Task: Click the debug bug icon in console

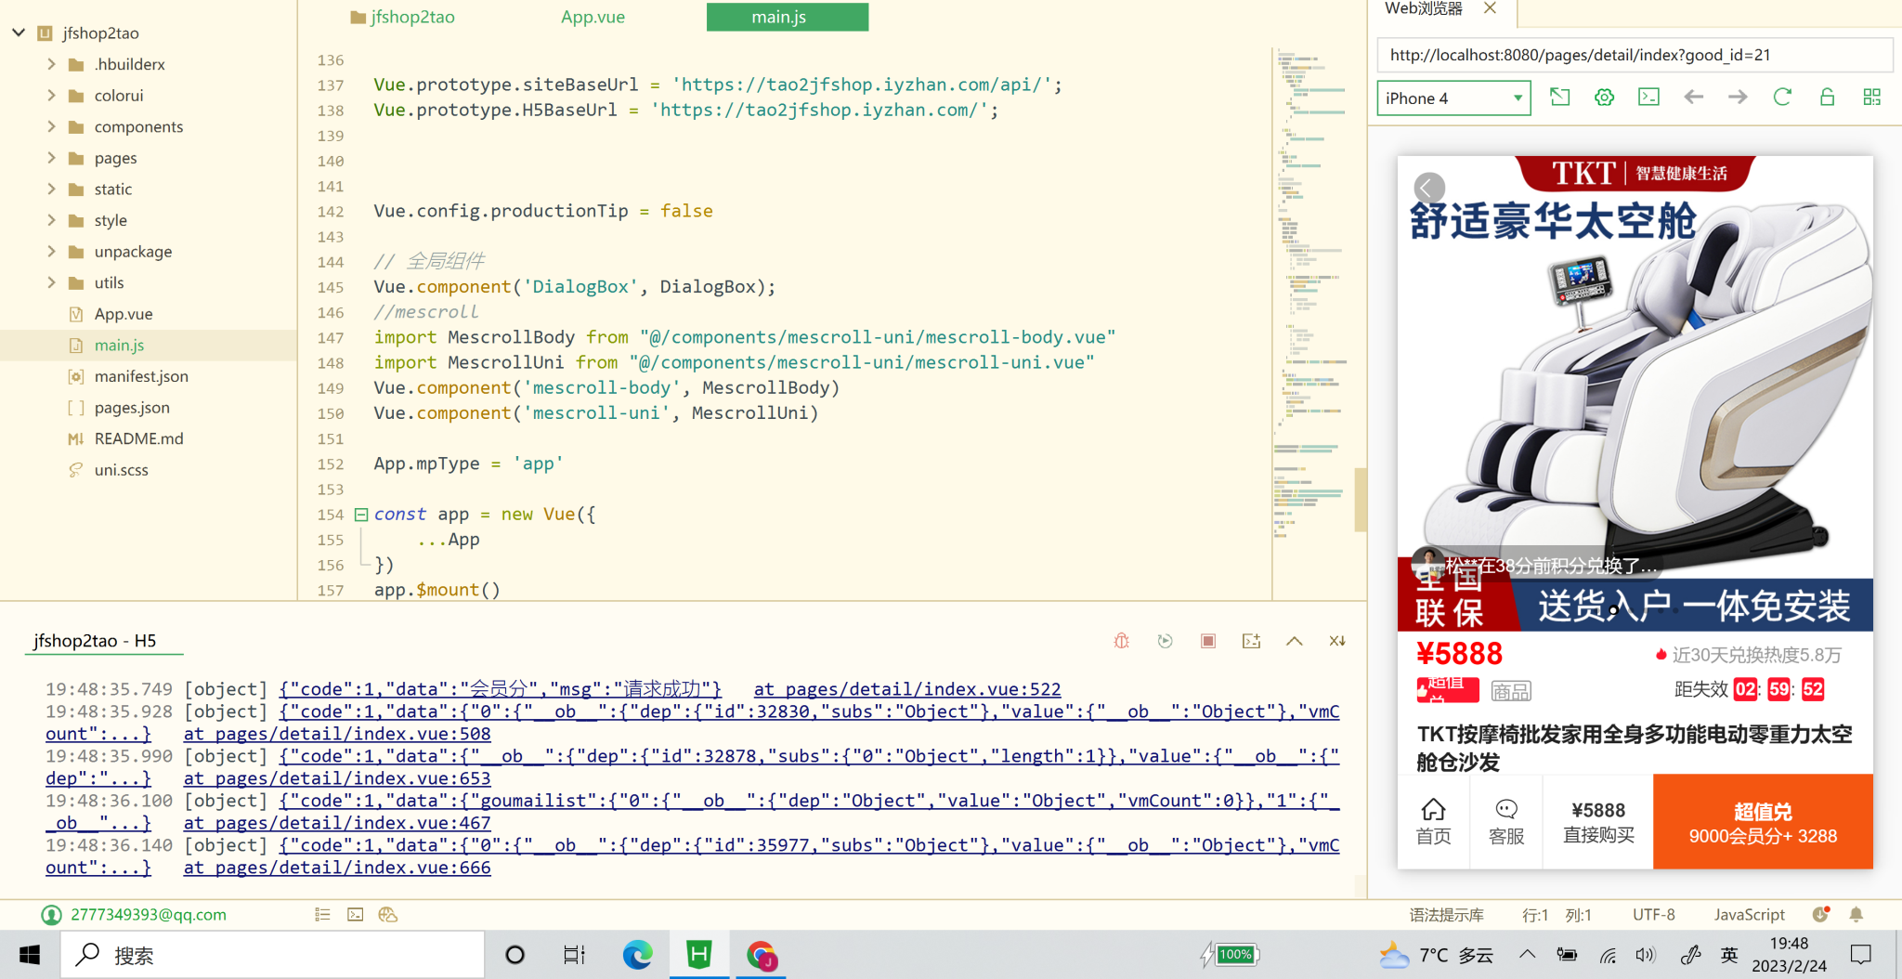Action: point(1121,641)
